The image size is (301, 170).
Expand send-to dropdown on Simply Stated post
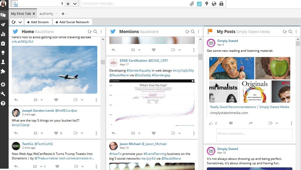(x=277, y=123)
